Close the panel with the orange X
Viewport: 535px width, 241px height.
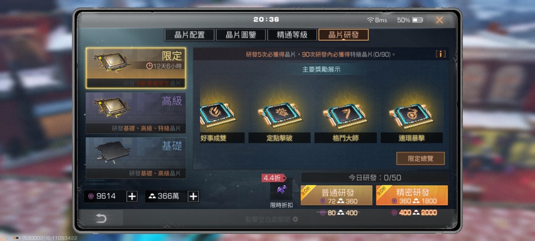[440, 20]
